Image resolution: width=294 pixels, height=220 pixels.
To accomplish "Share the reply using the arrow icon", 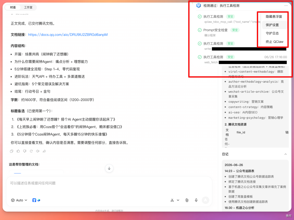I will (x=44, y=151).
